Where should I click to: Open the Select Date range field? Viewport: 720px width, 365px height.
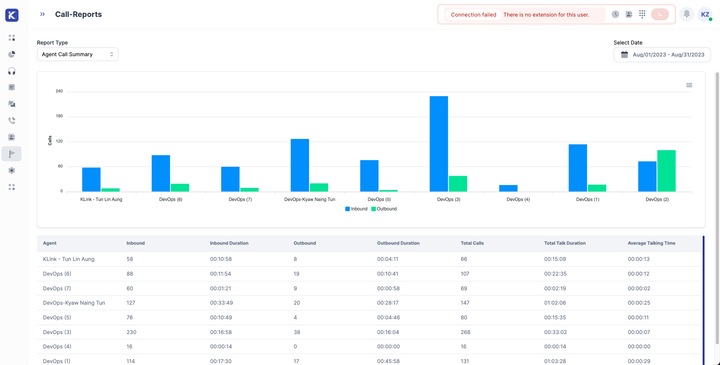coord(662,55)
